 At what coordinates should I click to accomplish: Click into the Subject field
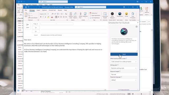(73, 35)
